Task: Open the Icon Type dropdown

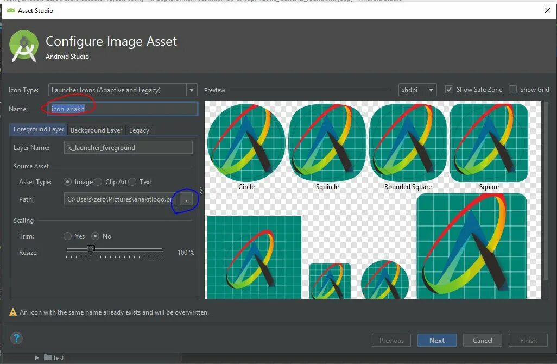Action: click(x=192, y=90)
